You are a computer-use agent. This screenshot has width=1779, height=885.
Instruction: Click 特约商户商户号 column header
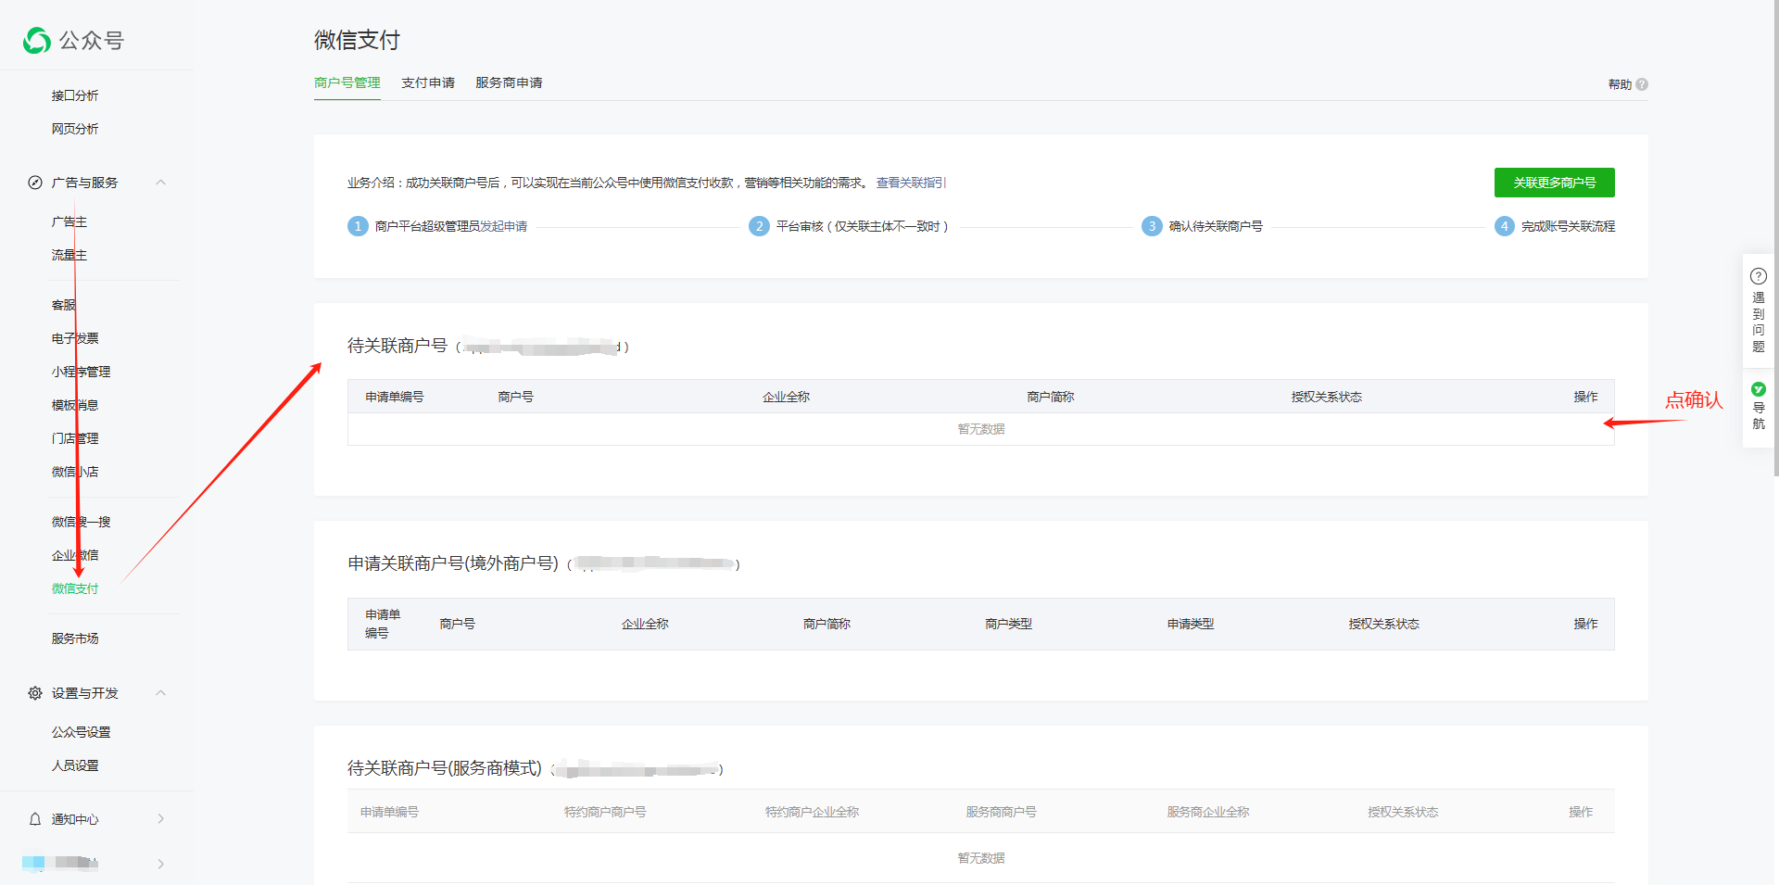605,812
